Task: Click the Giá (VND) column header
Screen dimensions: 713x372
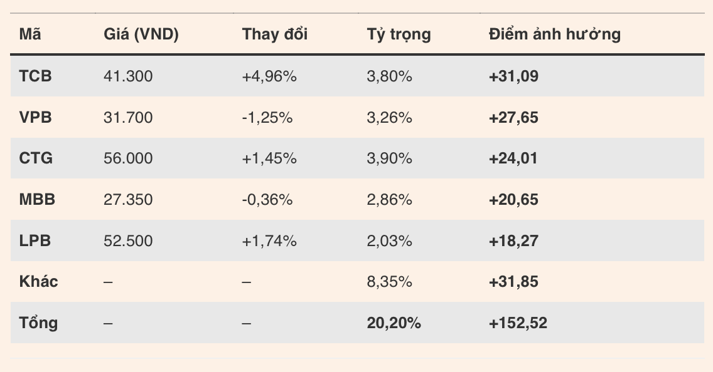Action: click(141, 34)
